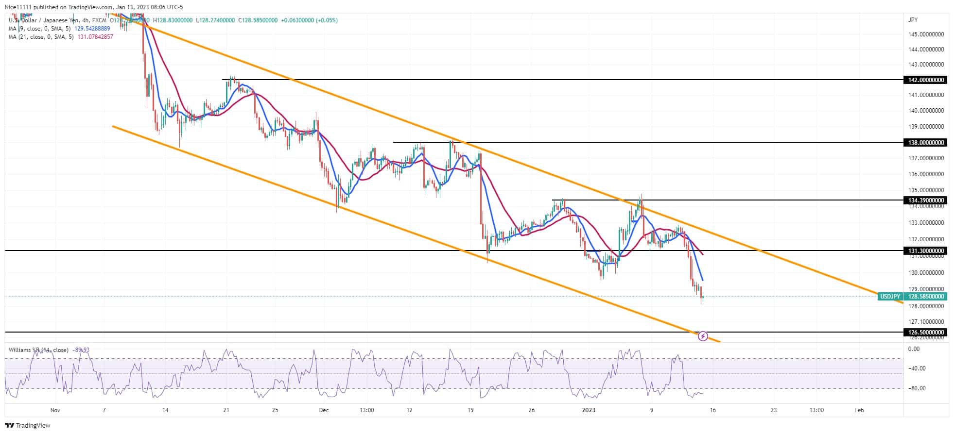This screenshot has width=954, height=434.
Task: Click the 145.00000000 axis price tick
Action: [x=926, y=34]
